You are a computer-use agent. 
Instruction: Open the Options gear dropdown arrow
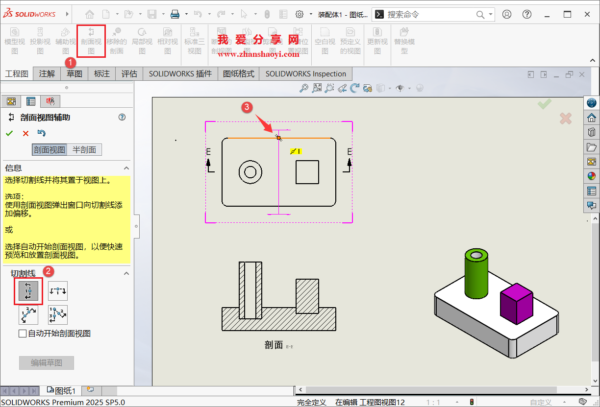(x=311, y=14)
